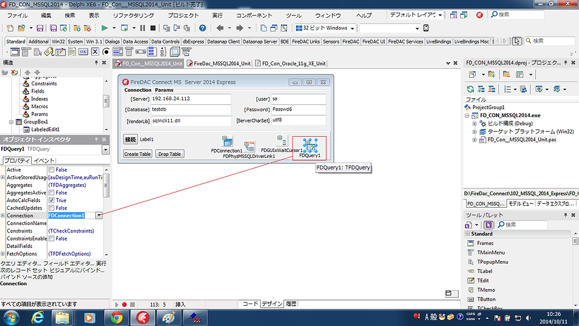The height and width of the screenshot is (326, 579).
Task: Switch to the Data Access palette tab
Action: click(135, 41)
